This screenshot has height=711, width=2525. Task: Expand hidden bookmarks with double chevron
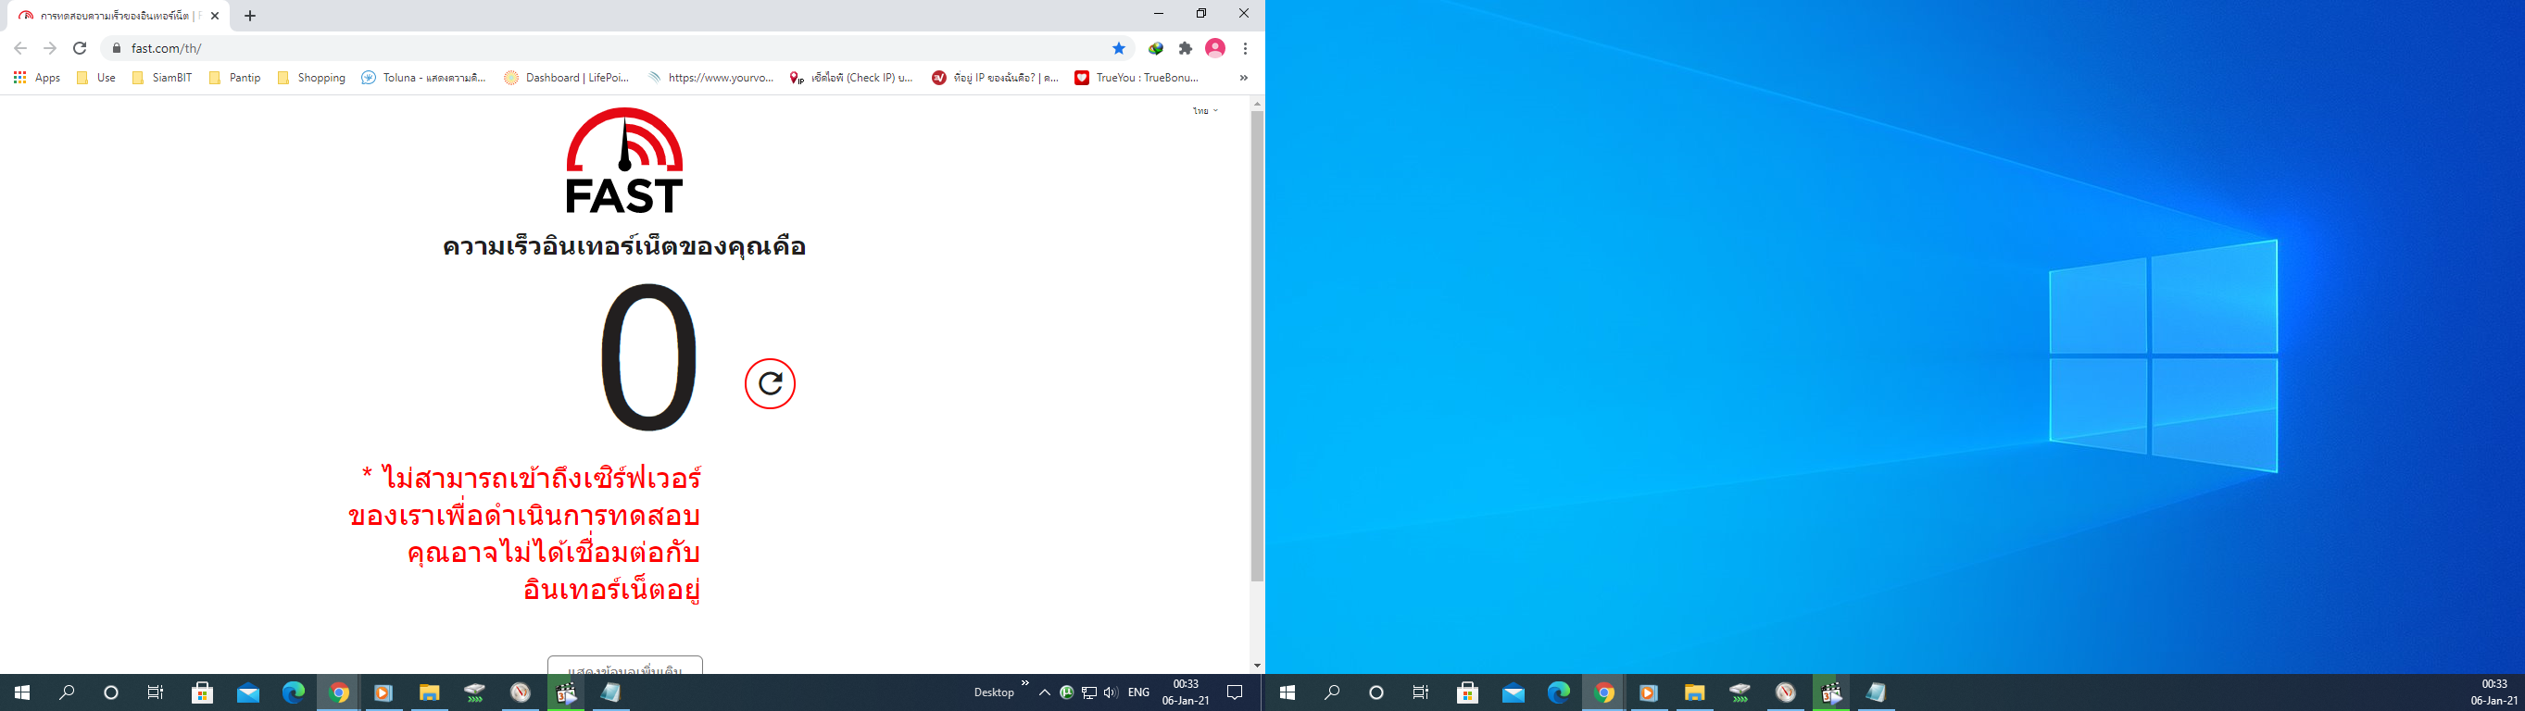point(1244,78)
